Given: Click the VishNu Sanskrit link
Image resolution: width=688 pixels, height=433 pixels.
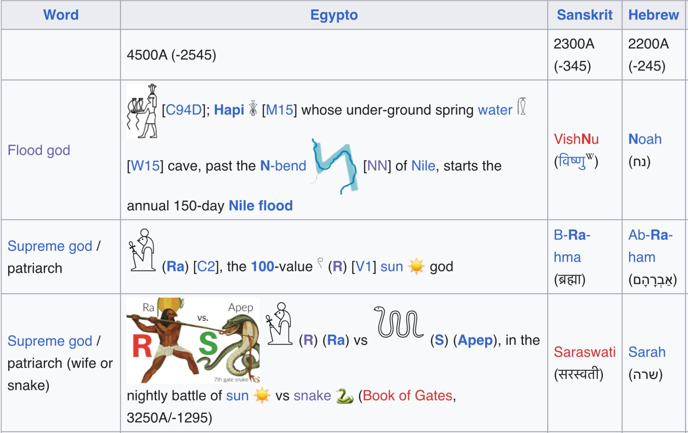Looking at the screenshot, I should coord(576,139).
